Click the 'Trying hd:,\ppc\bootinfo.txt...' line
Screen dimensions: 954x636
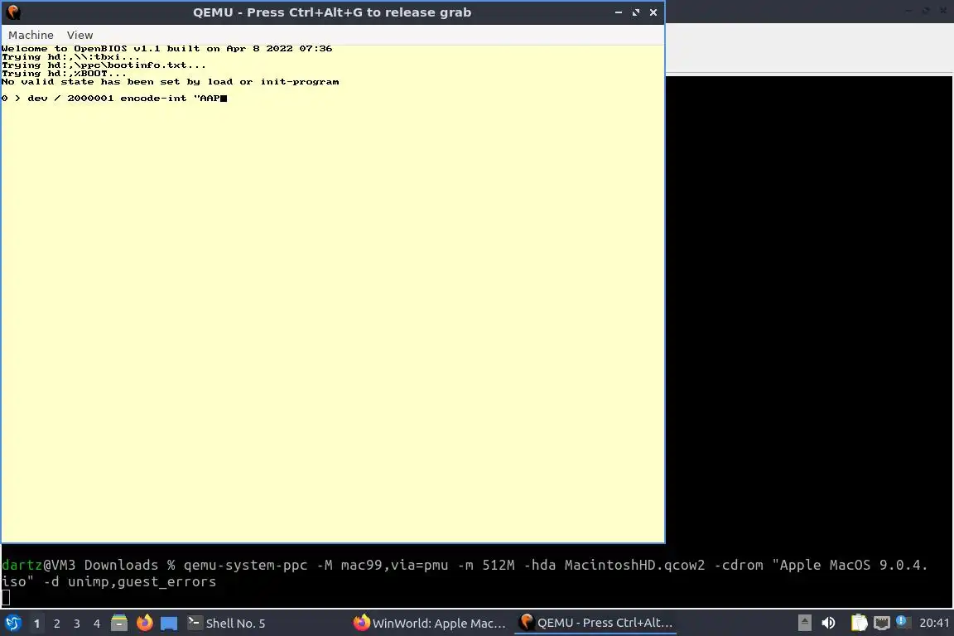point(104,65)
